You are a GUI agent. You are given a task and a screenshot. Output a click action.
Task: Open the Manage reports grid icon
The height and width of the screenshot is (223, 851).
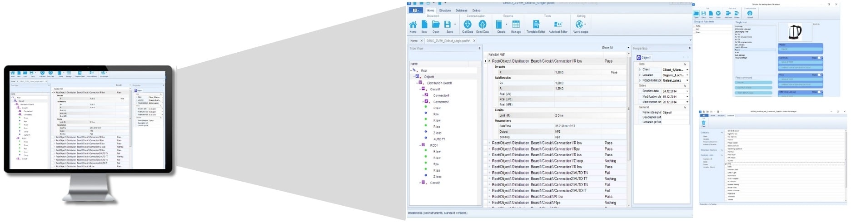(x=516, y=25)
